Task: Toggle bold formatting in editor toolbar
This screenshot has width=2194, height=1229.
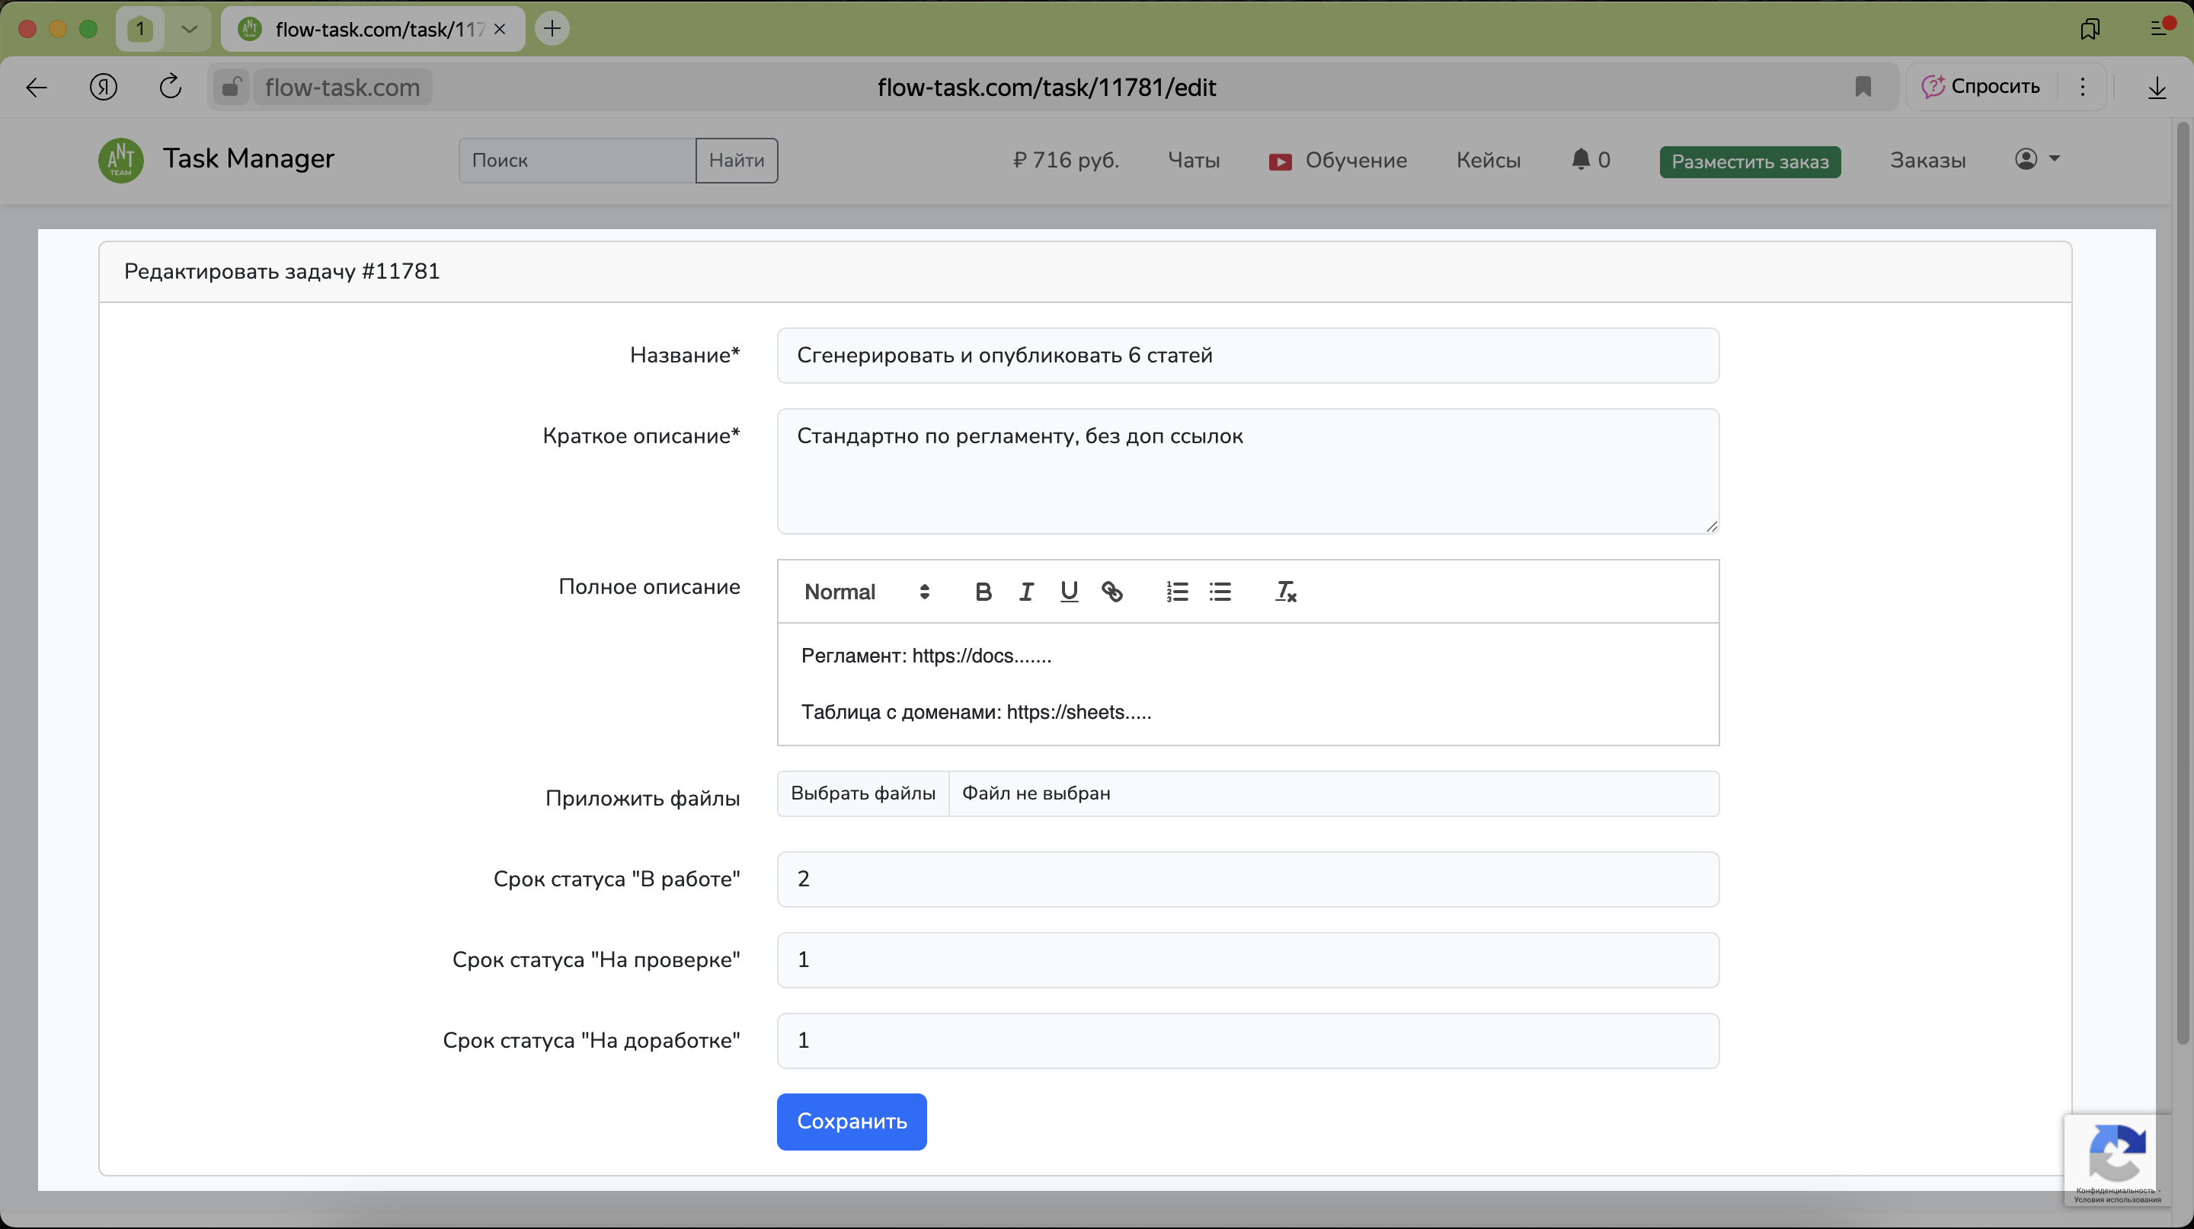Action: [x=983, y=592]
